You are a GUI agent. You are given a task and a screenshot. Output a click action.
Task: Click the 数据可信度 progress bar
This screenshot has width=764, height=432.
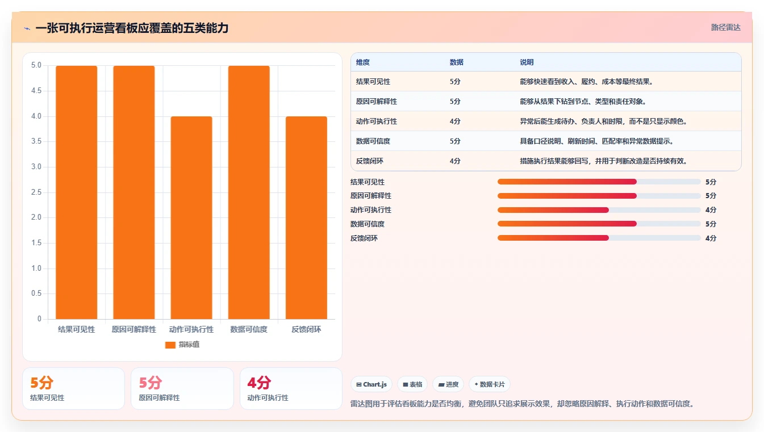coord(599,224)
